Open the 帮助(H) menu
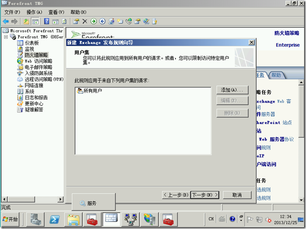 coord(78,12)
